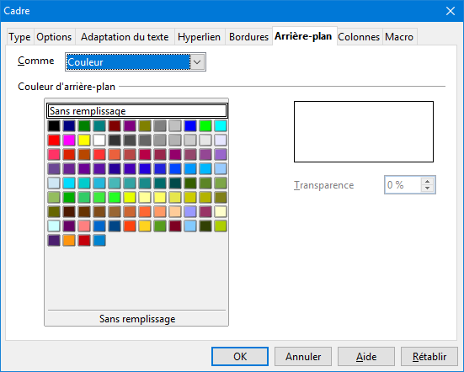This screenshot has width=464, height=372.
Task: Select the orange swatch in last row
Action: coord(69,241)
